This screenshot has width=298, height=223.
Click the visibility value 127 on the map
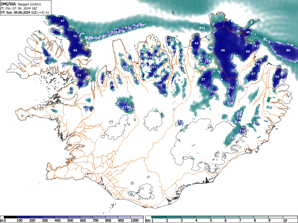[257, 46]
